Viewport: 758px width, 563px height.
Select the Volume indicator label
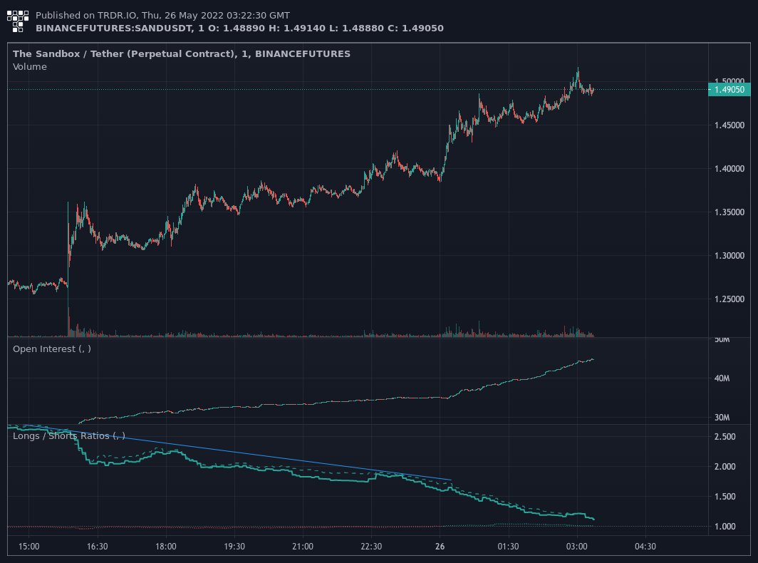coord(29,67)
